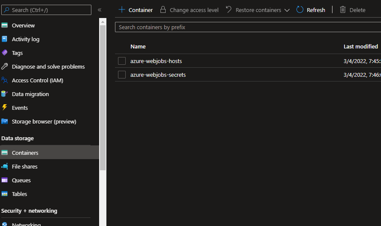Open Data migration menu item
The height and width of the screenshot is (226, 381).
click(30, 94)
